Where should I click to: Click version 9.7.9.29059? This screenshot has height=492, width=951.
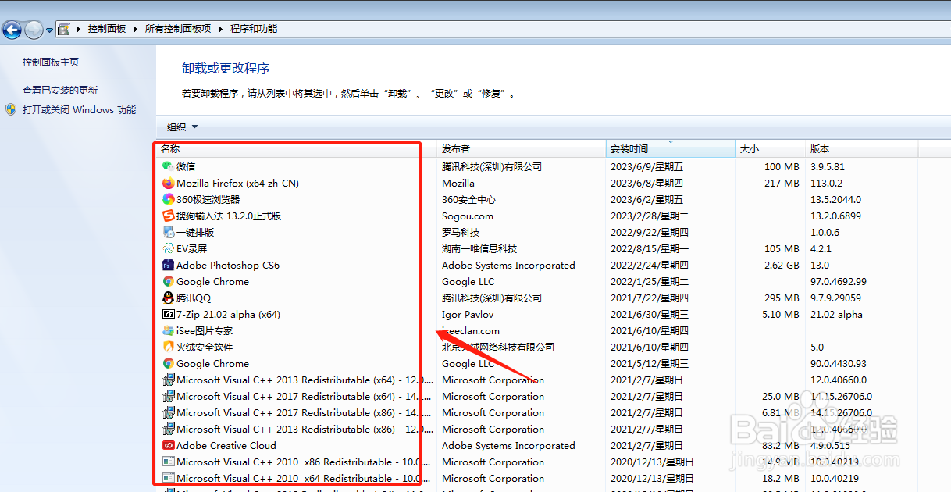click(836, 298)
